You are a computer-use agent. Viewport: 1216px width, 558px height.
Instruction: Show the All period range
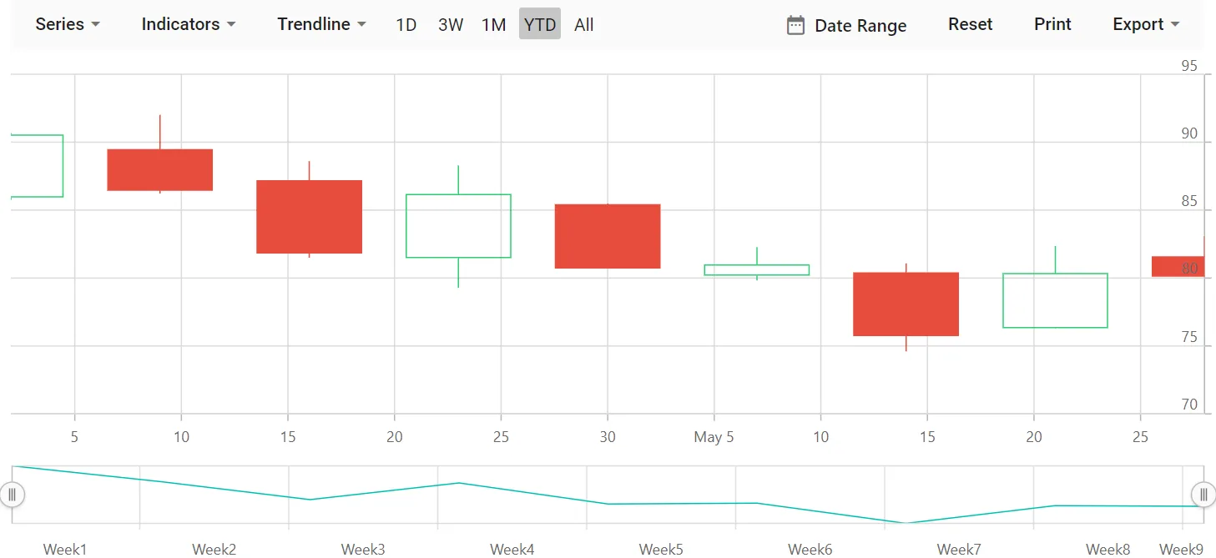584,24
